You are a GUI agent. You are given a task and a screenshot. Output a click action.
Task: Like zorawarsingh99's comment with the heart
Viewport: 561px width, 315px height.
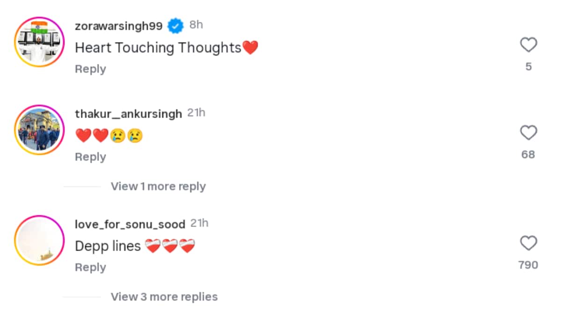point(528,45)
